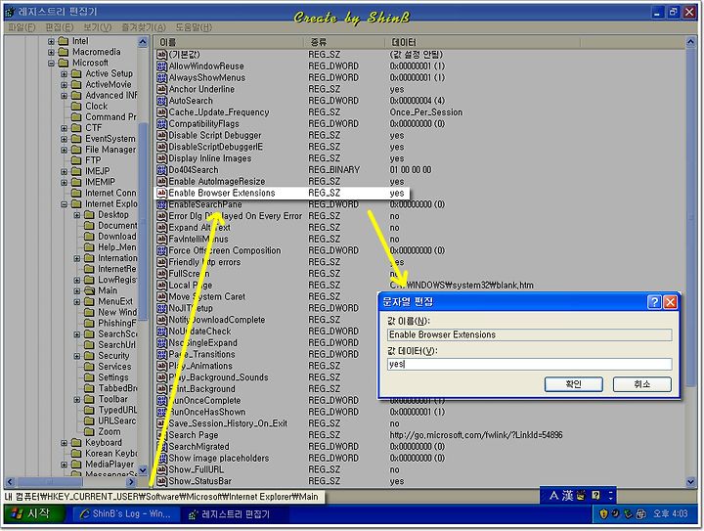Screen dimensions: 704x531
Task: Click the AutoSearch DWORD value icon
Action: [161, 101]
